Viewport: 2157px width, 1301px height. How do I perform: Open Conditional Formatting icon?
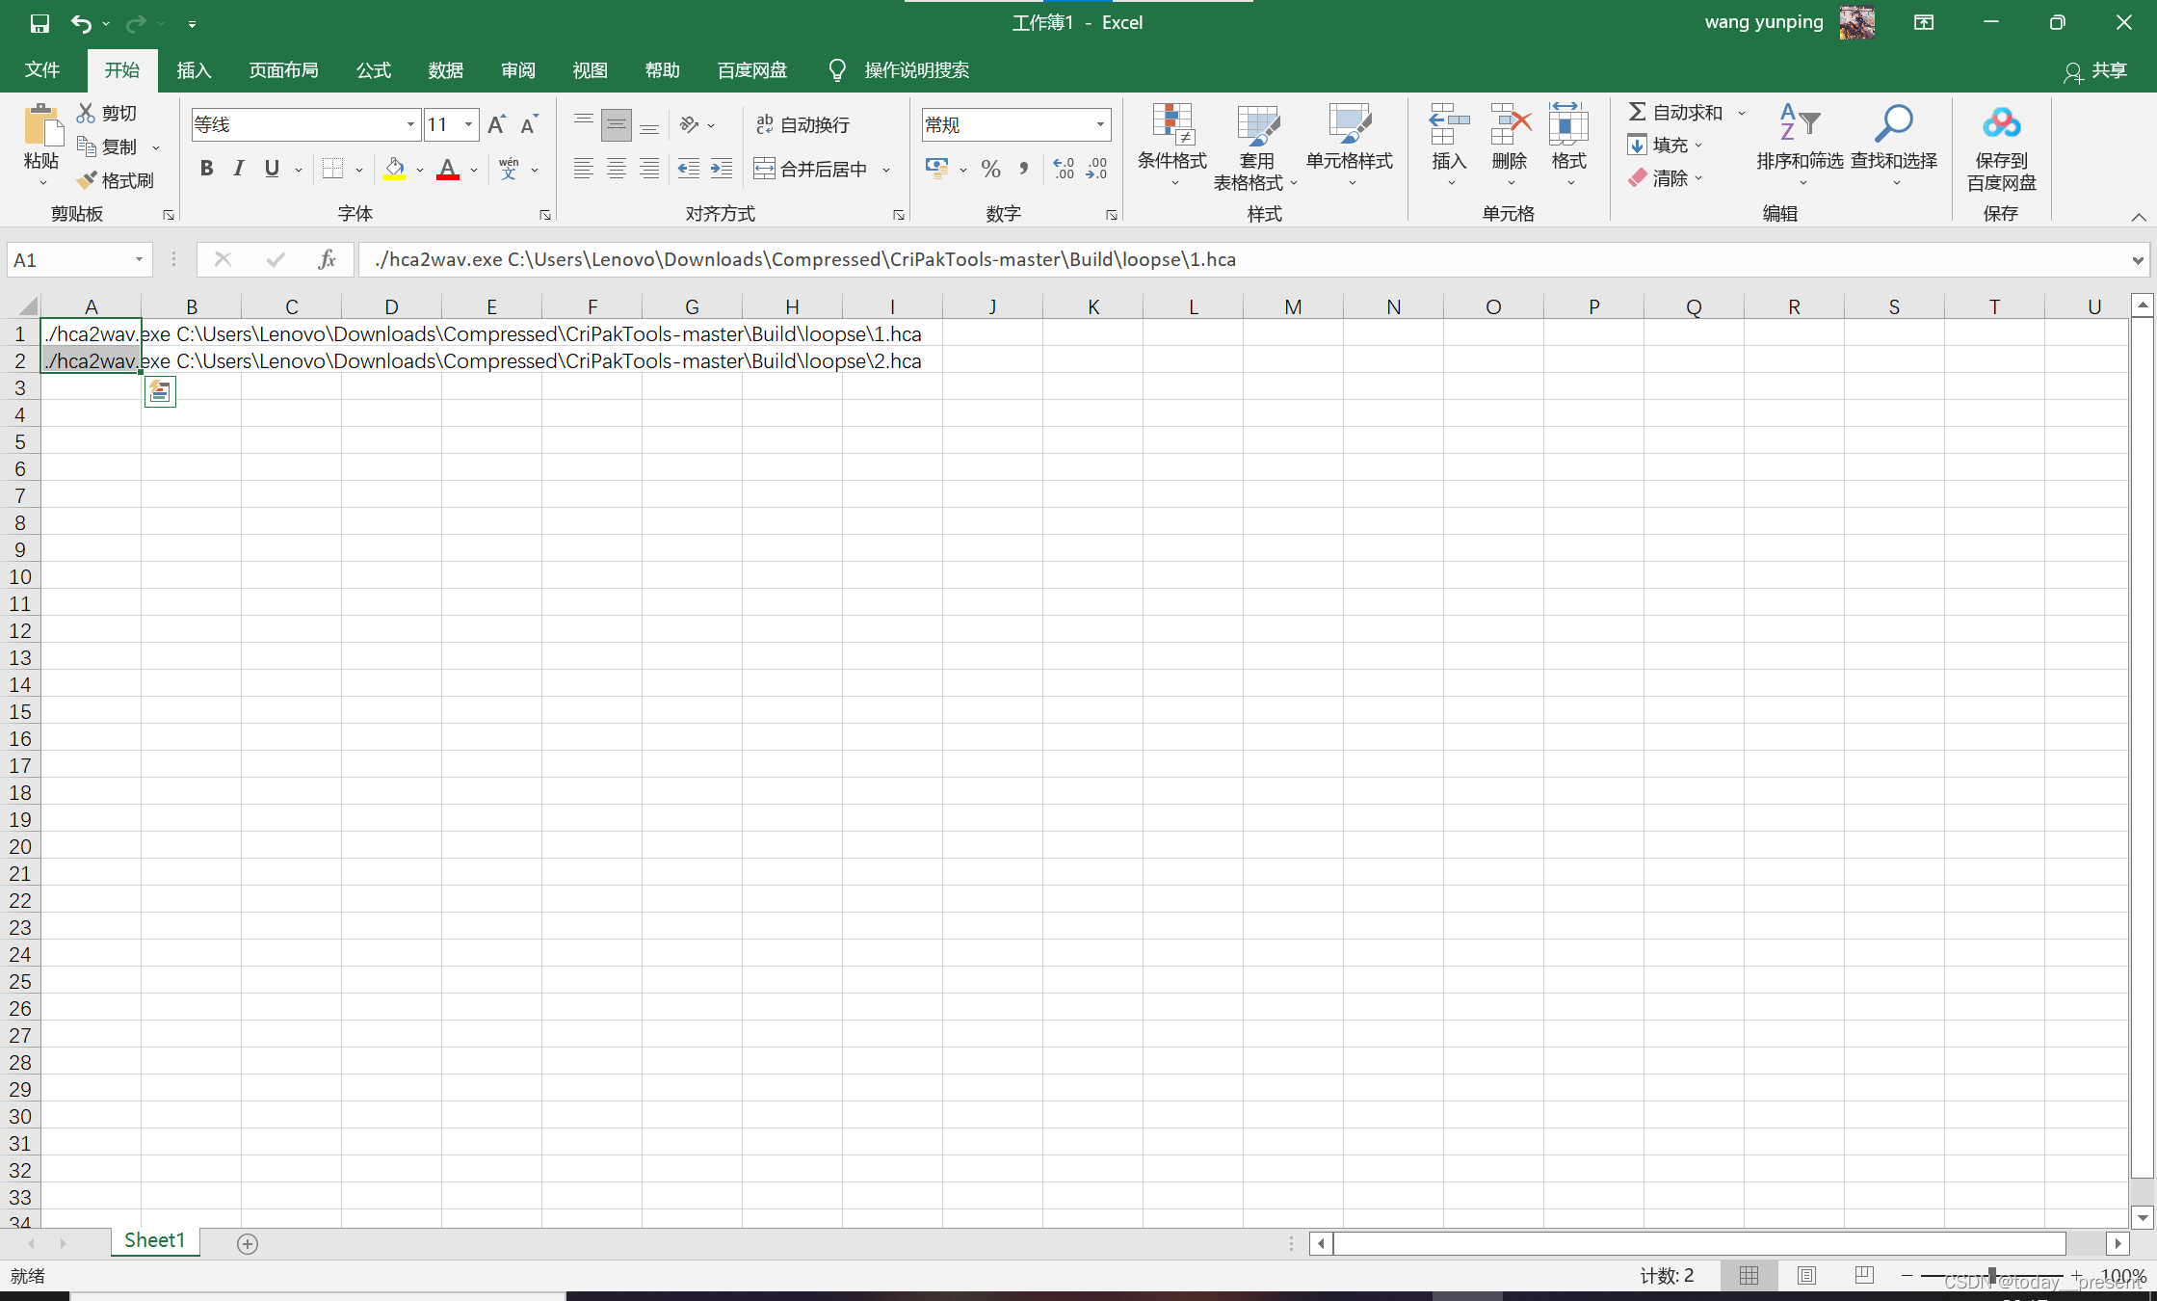point(1172,124)
